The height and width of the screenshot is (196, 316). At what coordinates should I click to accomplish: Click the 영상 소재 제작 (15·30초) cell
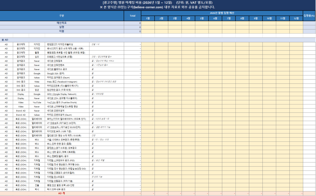(67, 135)
